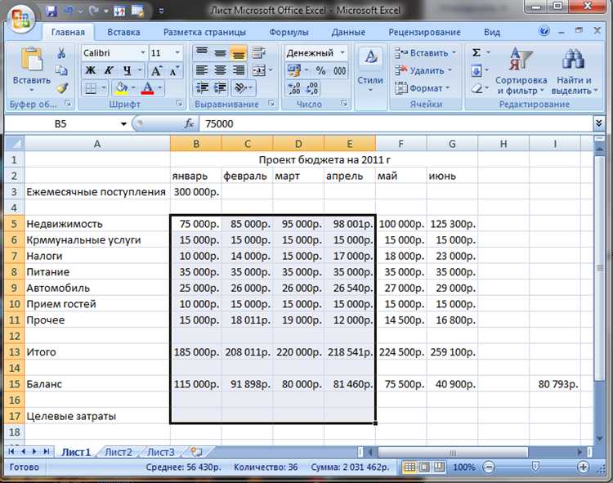Increase decimal places

click(293, 89)
